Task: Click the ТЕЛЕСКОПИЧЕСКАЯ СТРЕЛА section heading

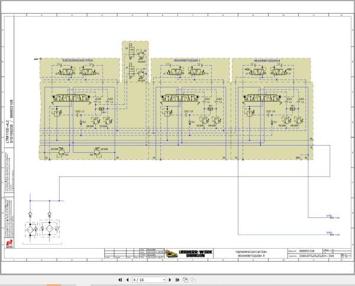Action: click(x=78, y=60)
